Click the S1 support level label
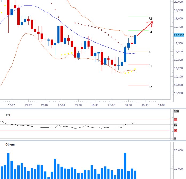Viewport: 186px width, 179px height. tap(150, 66)
